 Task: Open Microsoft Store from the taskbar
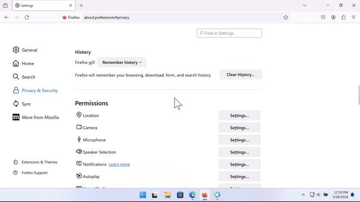click(180, 195)
